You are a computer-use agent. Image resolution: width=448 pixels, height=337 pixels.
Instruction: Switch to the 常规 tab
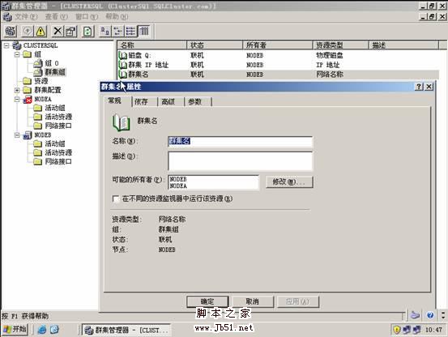[x=115, y=100]
